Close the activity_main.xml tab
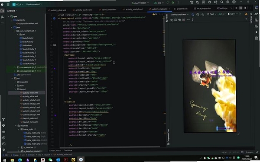 [x=169, y=9]
